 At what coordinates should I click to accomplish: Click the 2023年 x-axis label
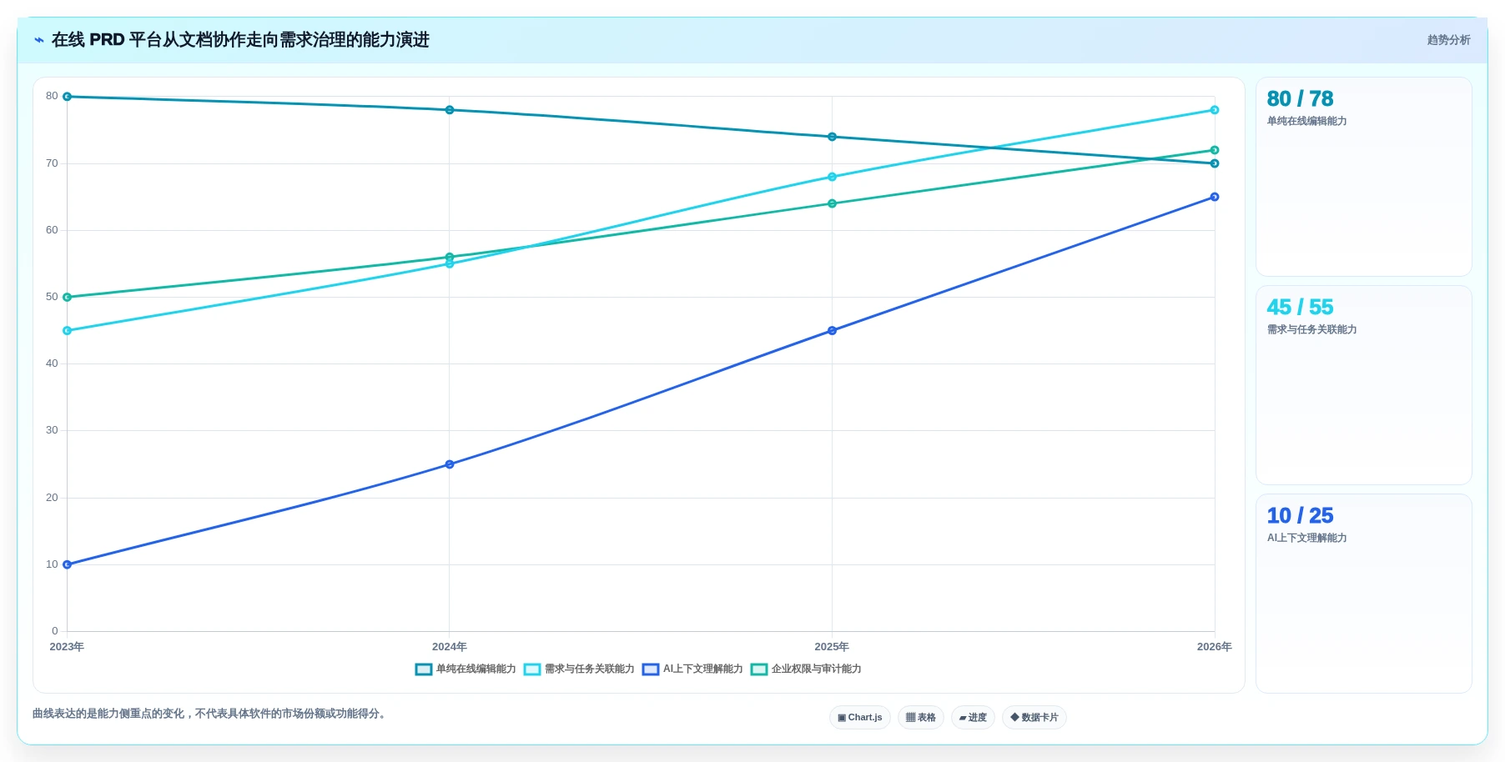pos(67,647)
